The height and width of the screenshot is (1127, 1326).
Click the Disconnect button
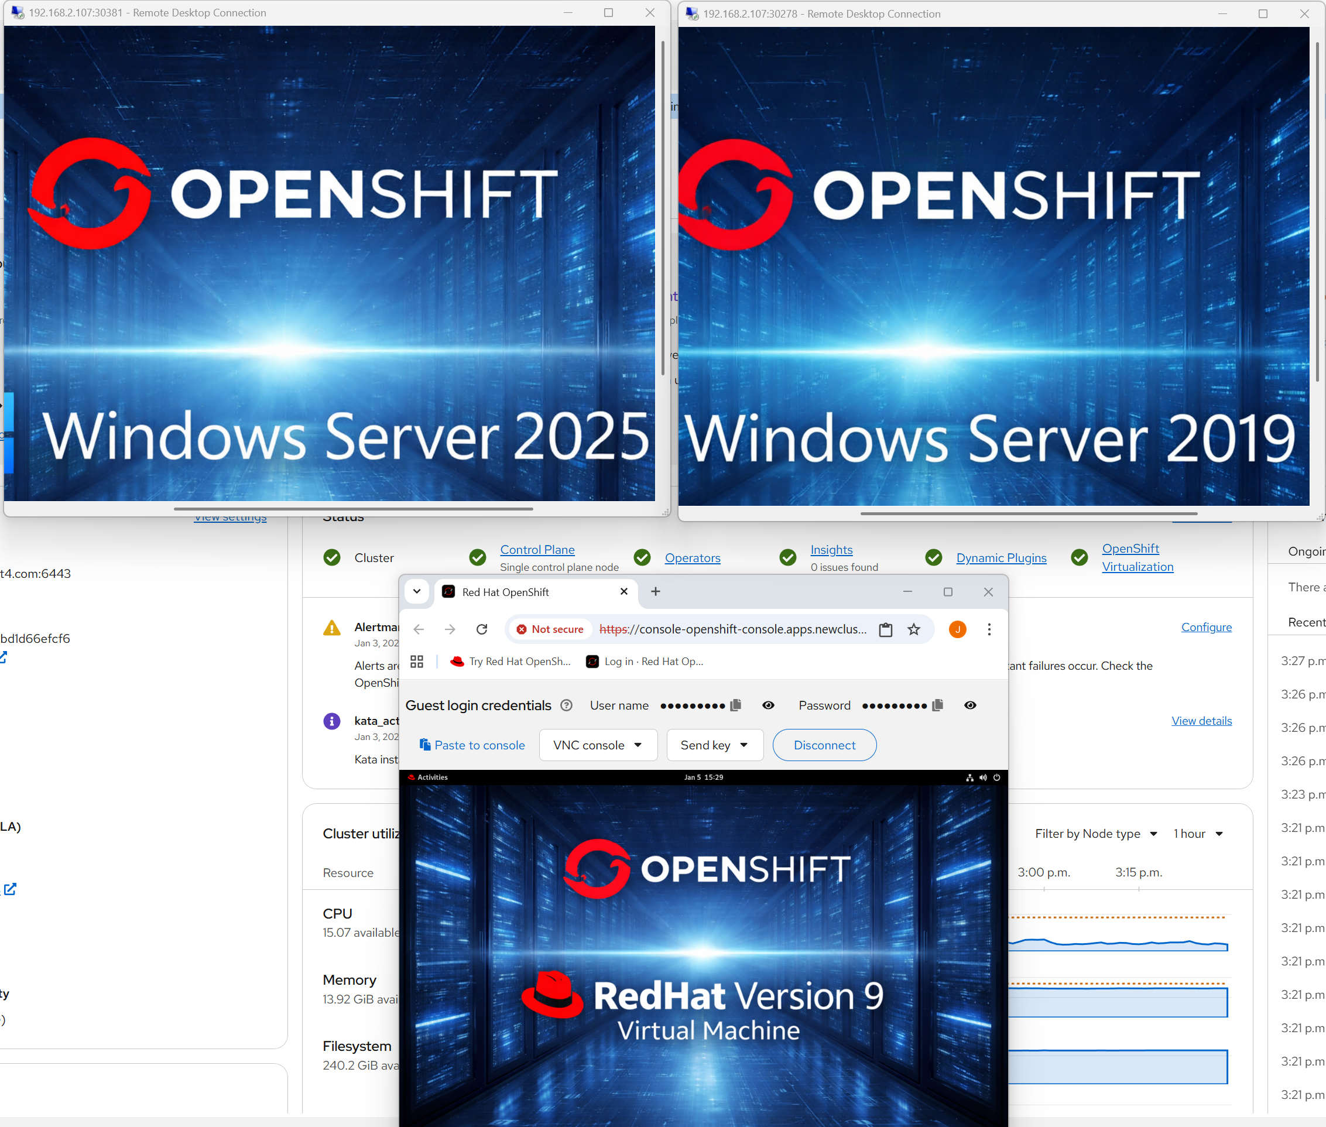coord(824,745)
